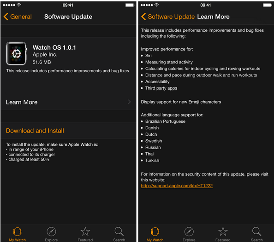The image size is (274, 242).
Task: Select My Watch tab in right screen
Action: click(155, 234)
